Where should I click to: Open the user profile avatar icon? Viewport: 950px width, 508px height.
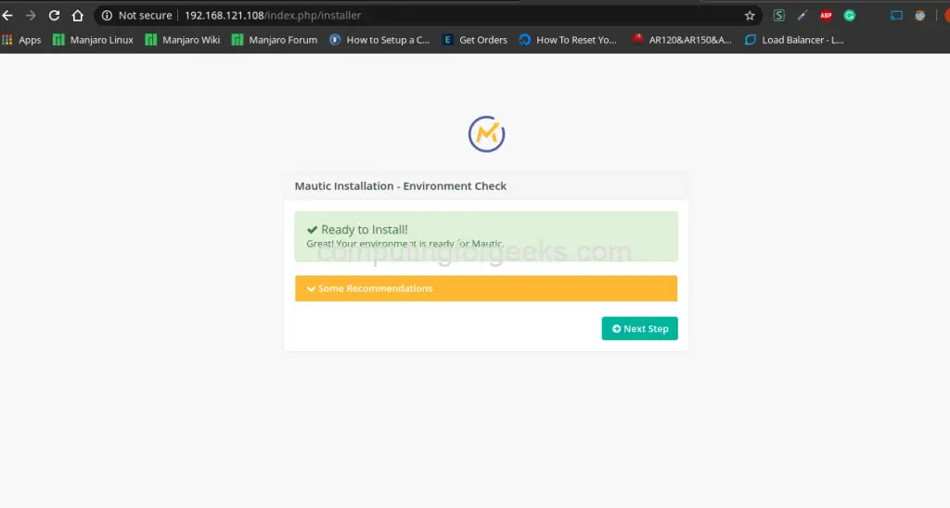point(920,16)
